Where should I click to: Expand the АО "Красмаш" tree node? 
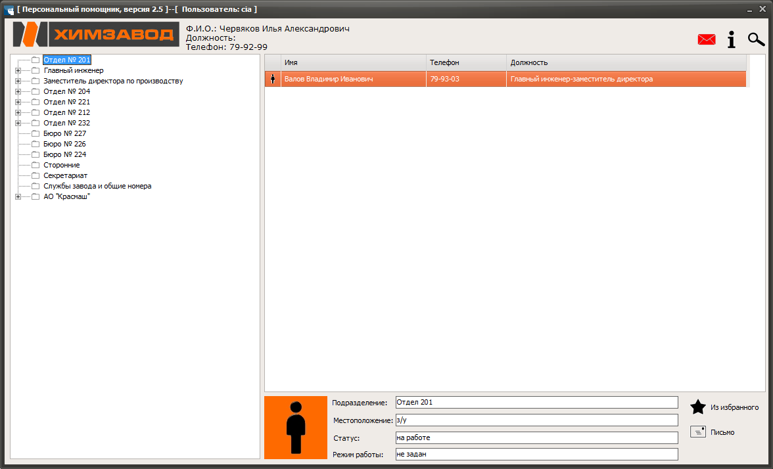point(18,196)
